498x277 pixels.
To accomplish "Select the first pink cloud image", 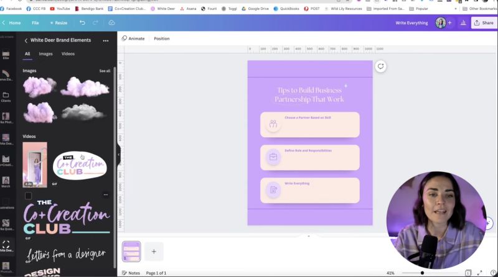I will click(x=39, y=86).
